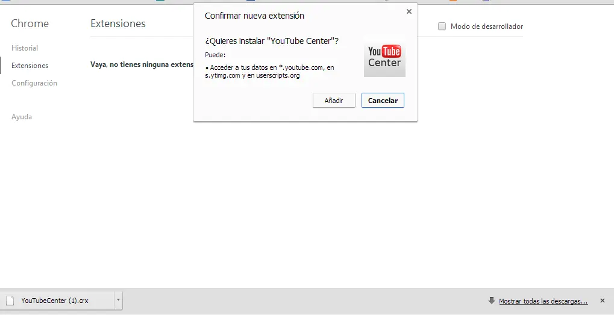
Task: Click the "Acceder a tus datos" permission text
Action: click(269, 71)
